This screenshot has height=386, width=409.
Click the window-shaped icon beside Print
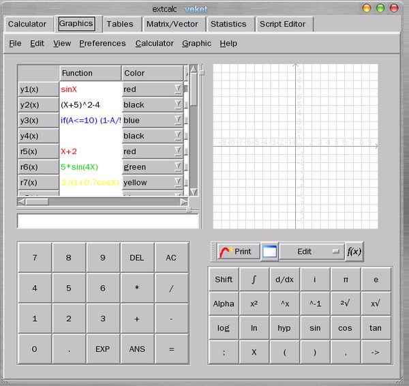(270, 252)
